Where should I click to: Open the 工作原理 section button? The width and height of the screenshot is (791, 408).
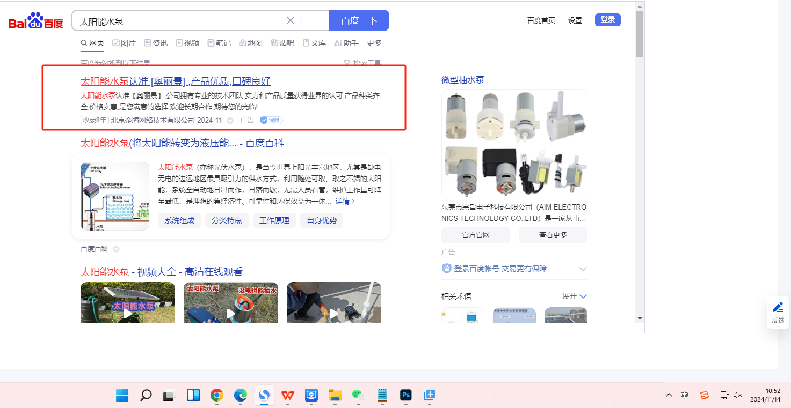pyautogui.click(x=274, y=220)
